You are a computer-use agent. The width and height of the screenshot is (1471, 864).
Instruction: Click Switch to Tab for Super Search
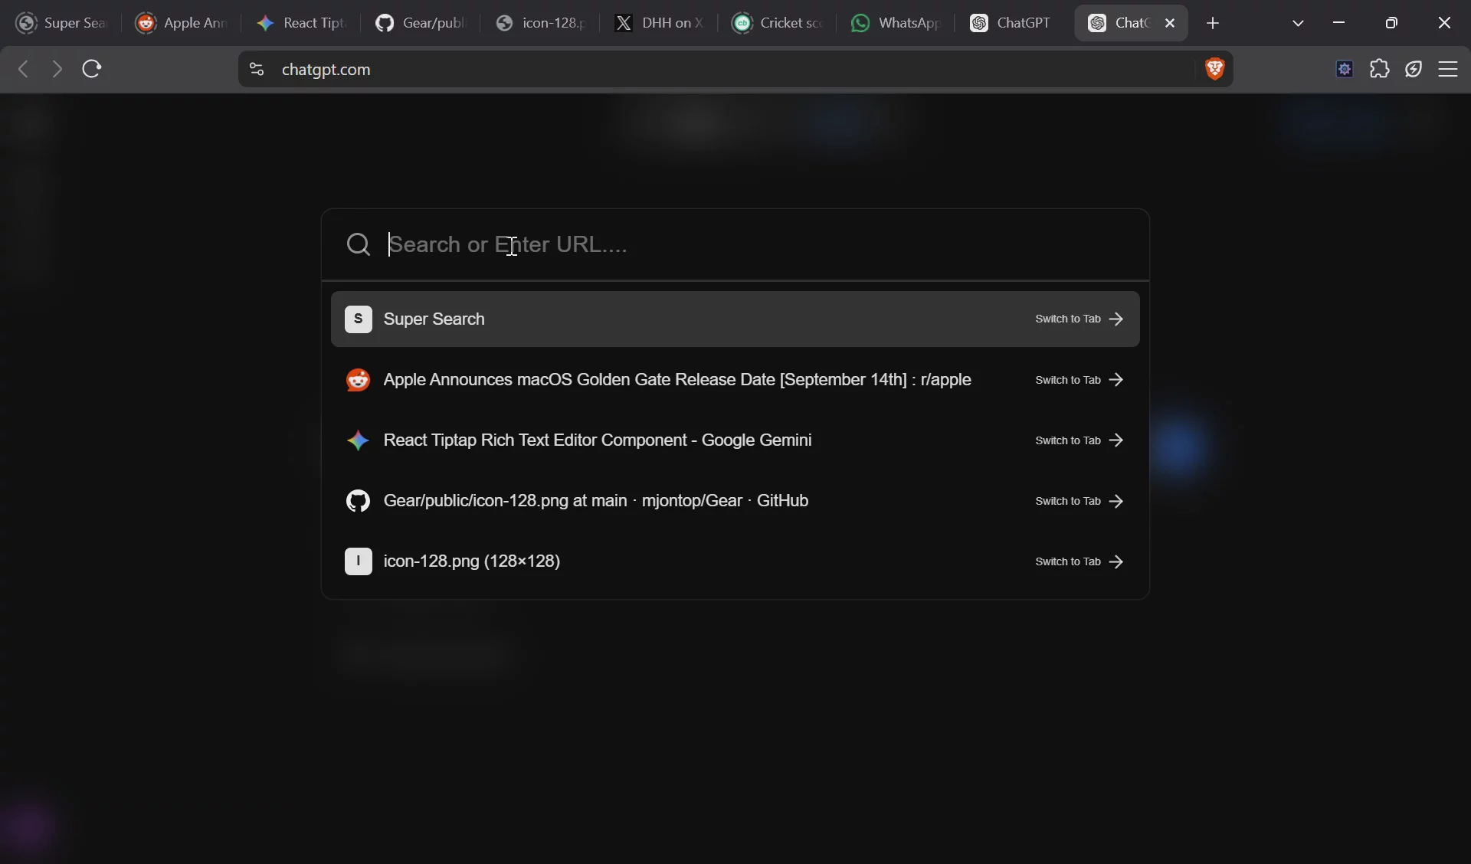1079,319
